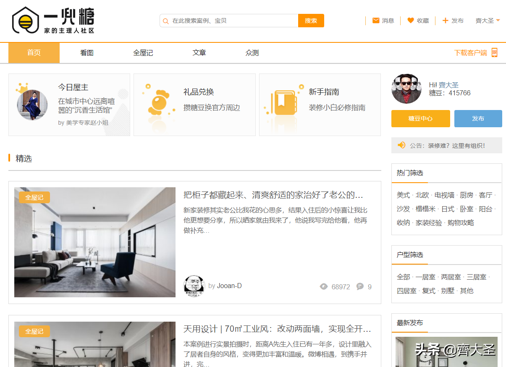Open messages via the envelope icon
Viewport: 506px width, 367px height.
tap(376, 21)
